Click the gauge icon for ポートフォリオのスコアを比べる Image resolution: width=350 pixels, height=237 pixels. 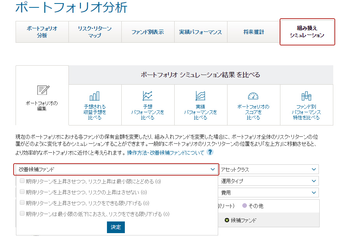click(253, 96)
